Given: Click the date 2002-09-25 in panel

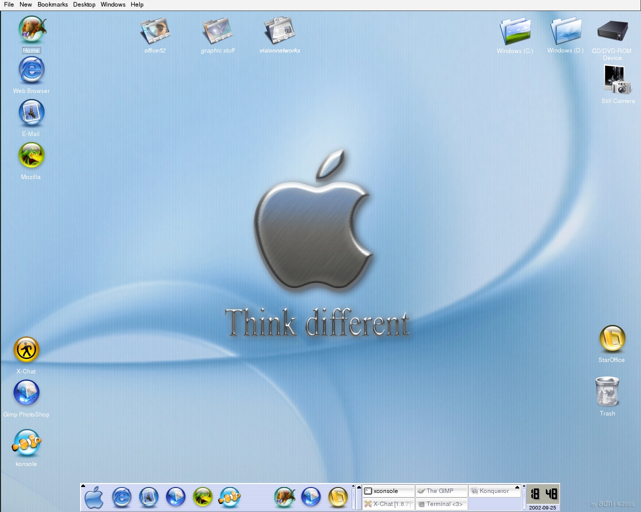Looking at the screenshot, I should click(543, 507).
